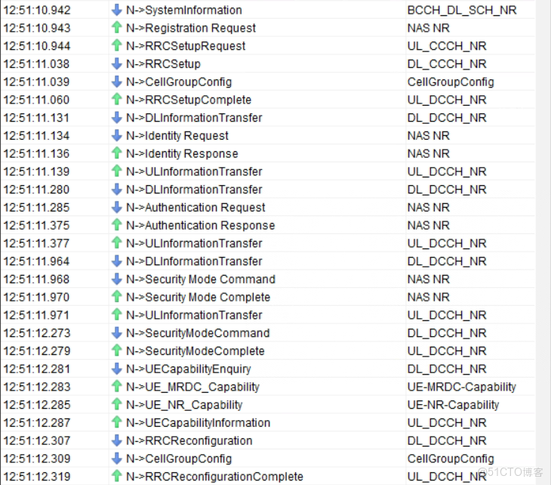Viewport: 551px width, 485px height.
Task: Click timestamp 12:51:12.285
Action: (37, 405)
